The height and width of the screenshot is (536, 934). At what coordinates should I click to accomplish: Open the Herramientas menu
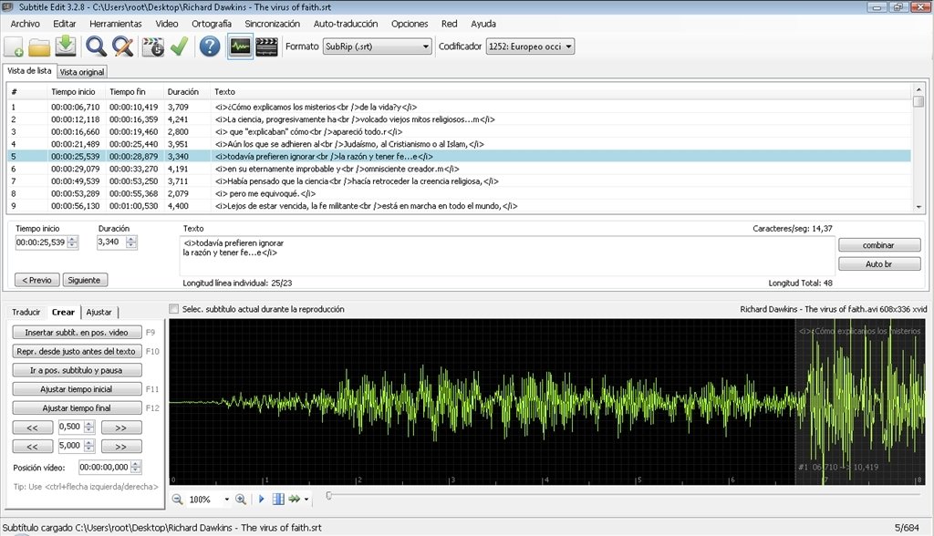pos(116,24)
